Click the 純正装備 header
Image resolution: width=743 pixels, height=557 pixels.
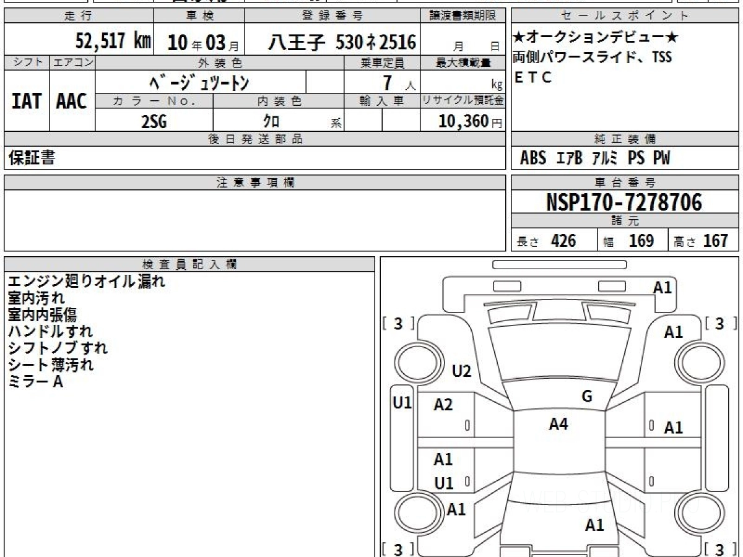[625, 139]
